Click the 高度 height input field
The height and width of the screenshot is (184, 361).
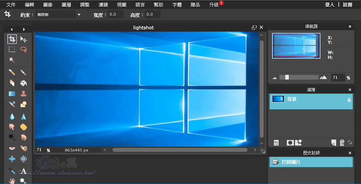pyautogui.click(x=153, y=14)
